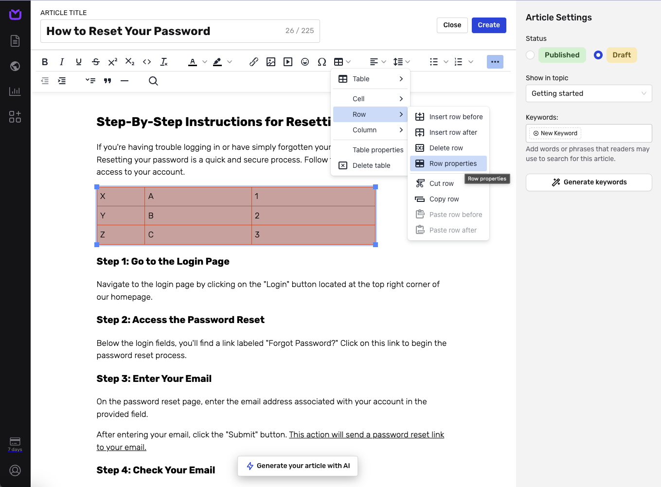Select the Published status radio button
661x487 pixels.
pos(530,55)
